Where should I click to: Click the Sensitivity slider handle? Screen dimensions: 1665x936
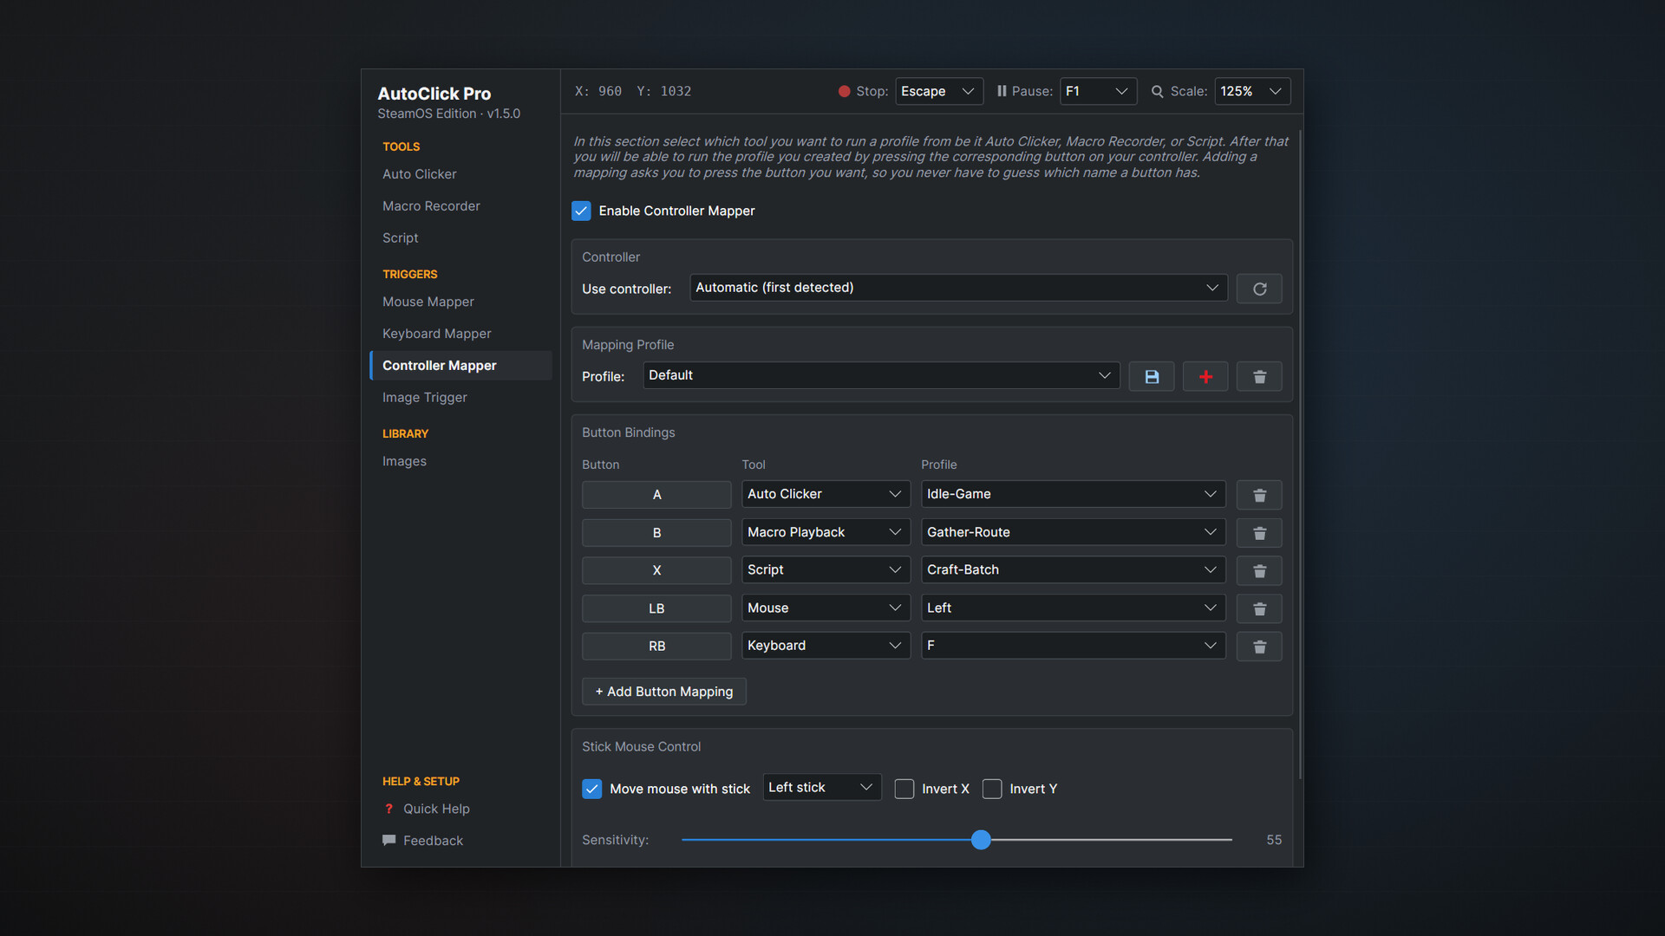click(981, 840)
